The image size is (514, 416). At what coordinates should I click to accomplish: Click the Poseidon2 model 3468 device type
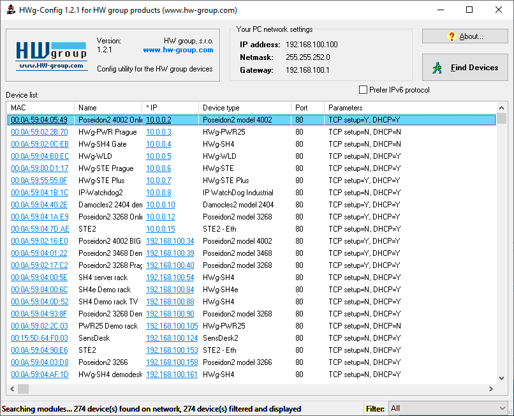point(237,253)
